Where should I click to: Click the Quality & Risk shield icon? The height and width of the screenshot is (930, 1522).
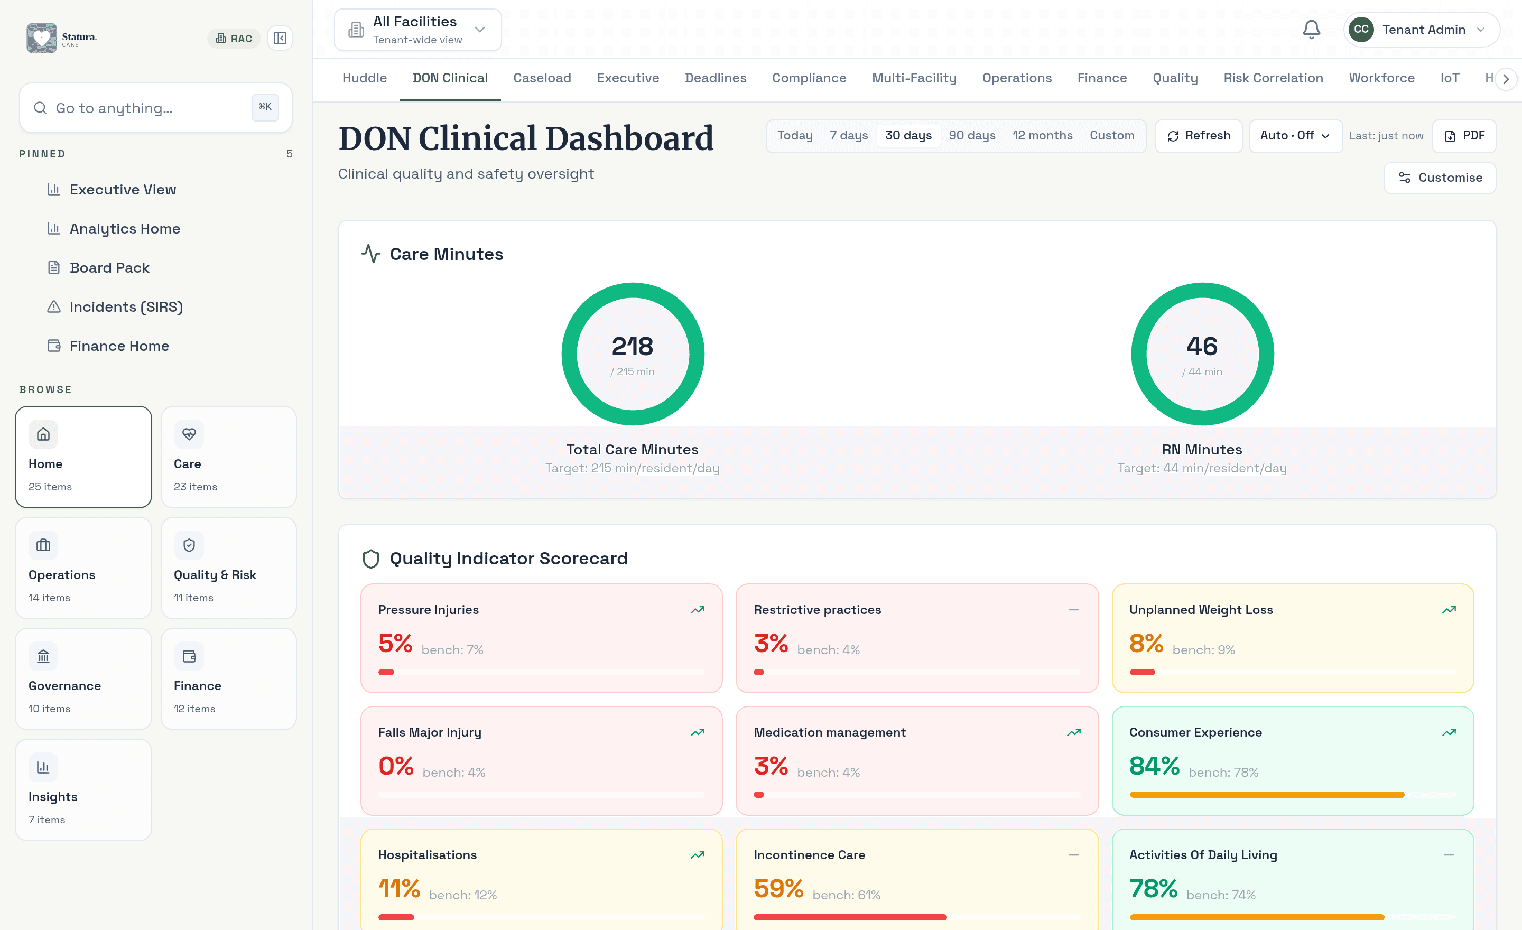[189, 545]
